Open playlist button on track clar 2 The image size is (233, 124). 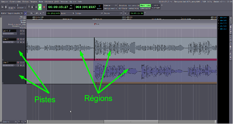[18, 65]
